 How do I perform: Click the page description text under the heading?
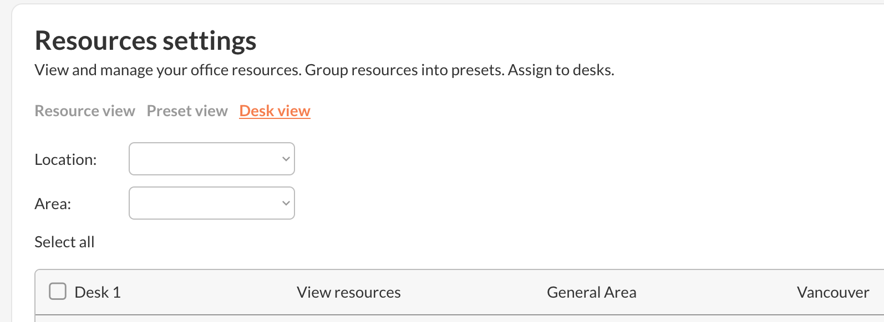[324, 70]
